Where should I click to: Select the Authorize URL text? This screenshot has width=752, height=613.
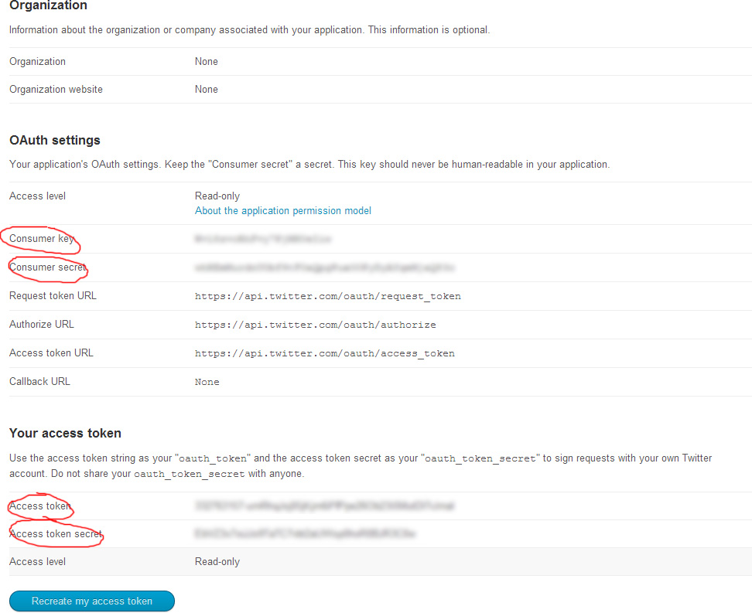click(x=313, y=324)
